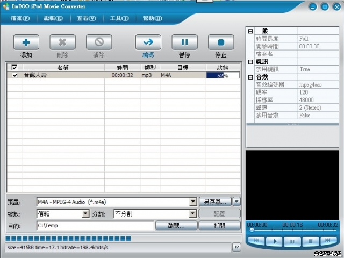This screenshot has height=258, width=344.
Task: Click the 刪除 (Delete) X icon
Action: pyautogui.click(x=62, y=42)
